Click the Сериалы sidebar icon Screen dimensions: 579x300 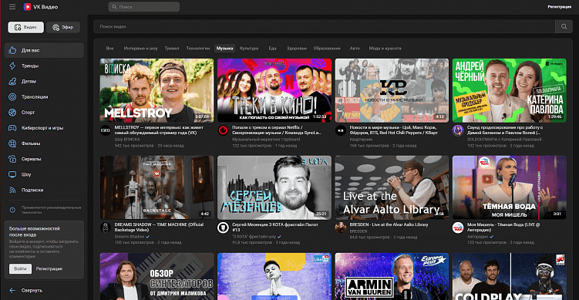pyautogui.click(x=12, y=159)
